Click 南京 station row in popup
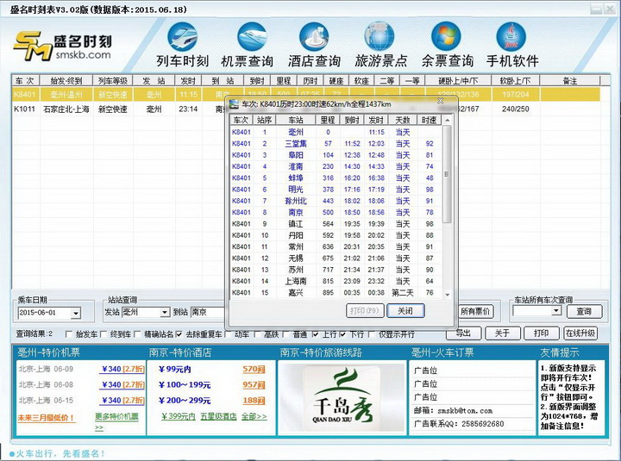 point(336,213)
